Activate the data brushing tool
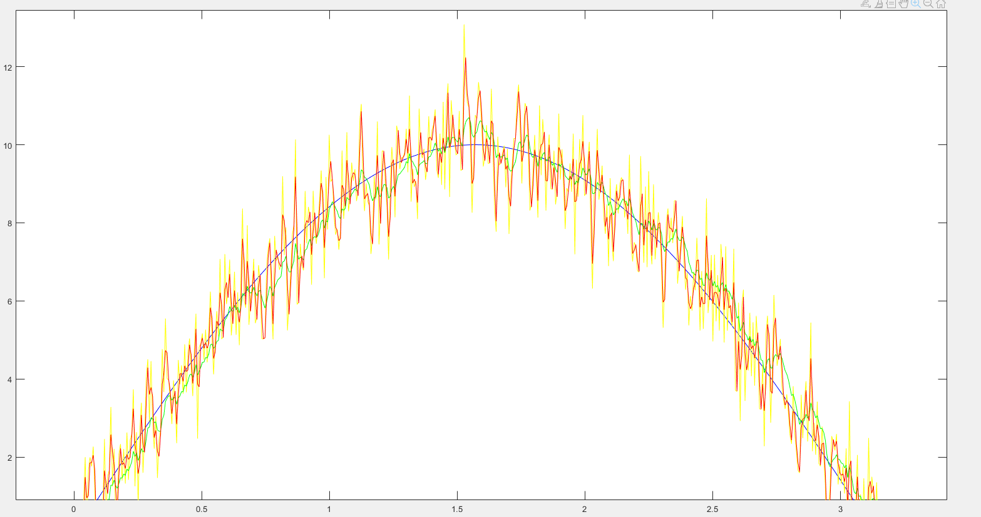Viewport: 981px width, 517px height. point(878,4)
